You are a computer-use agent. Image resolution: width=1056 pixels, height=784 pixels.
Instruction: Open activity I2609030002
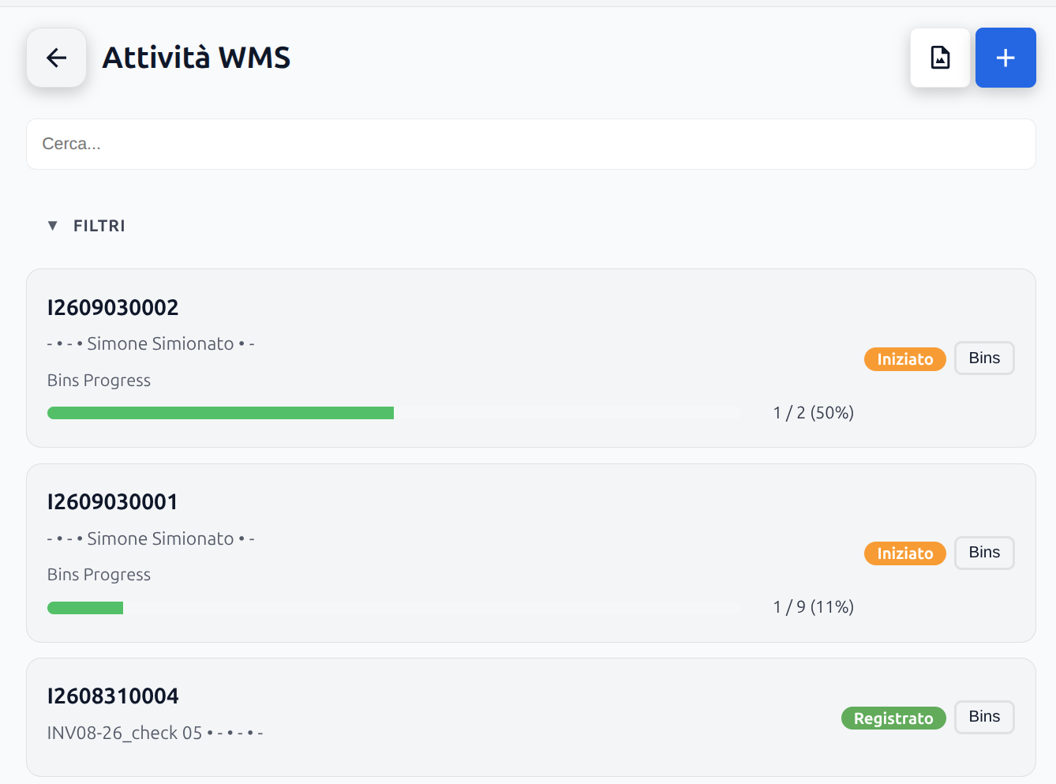tap(113, 307)
